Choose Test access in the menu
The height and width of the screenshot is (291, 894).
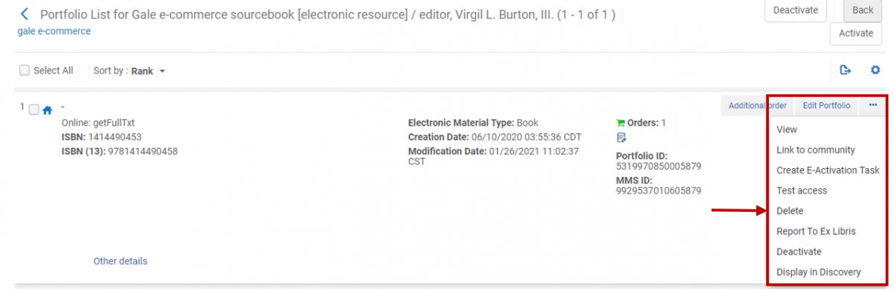point(802,191)
